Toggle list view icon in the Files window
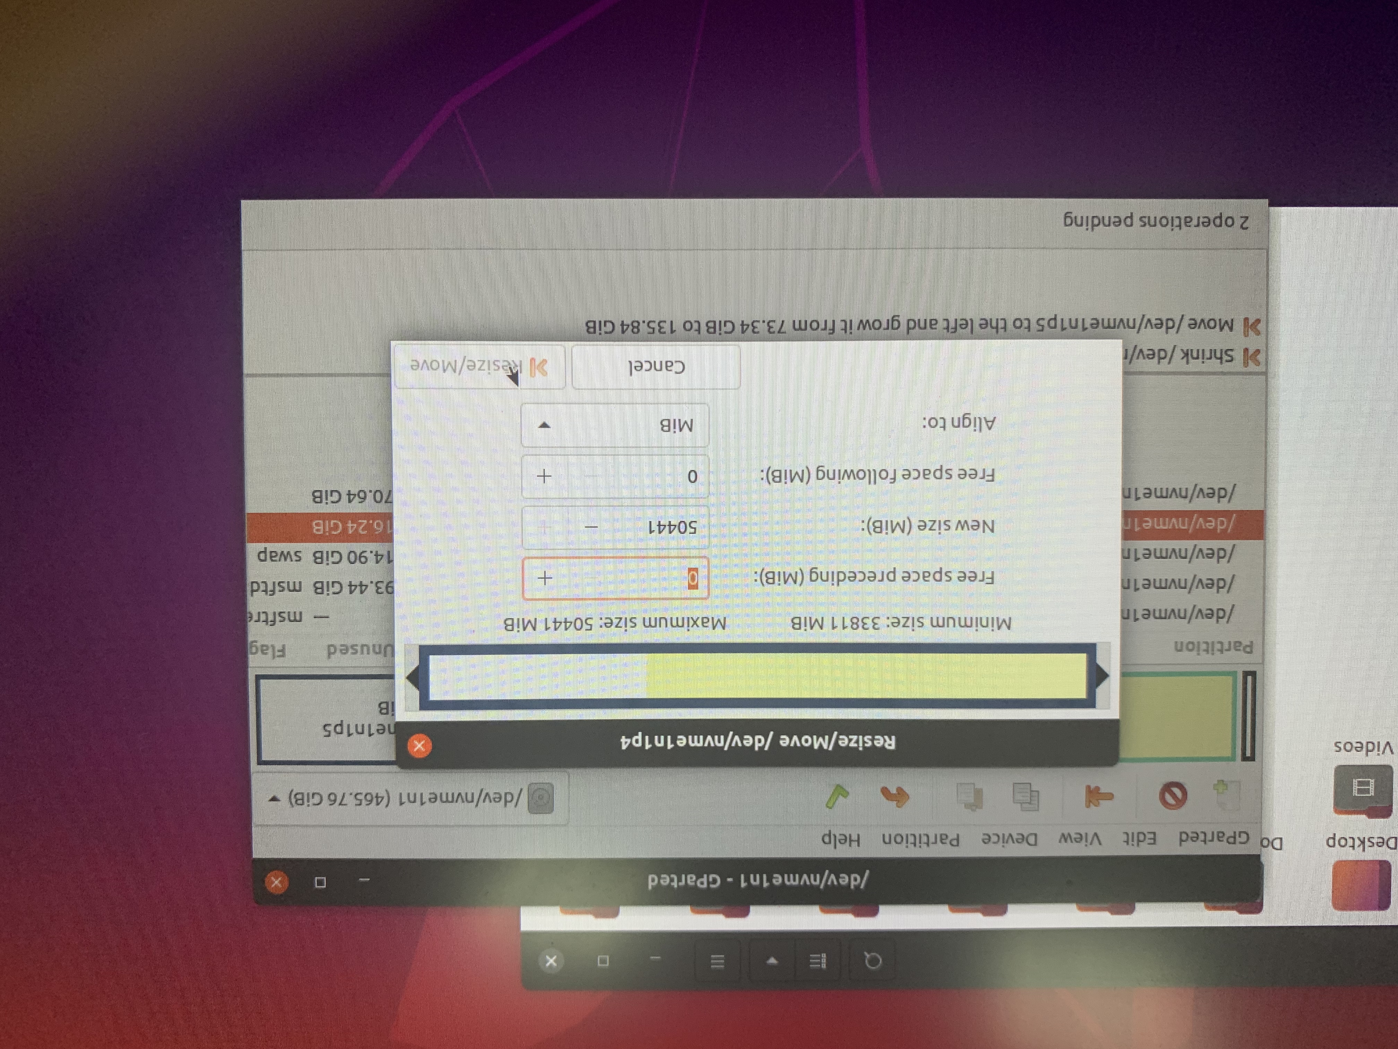The width and height of the screenshot is (1398, 1049). (x=819, y=962)
